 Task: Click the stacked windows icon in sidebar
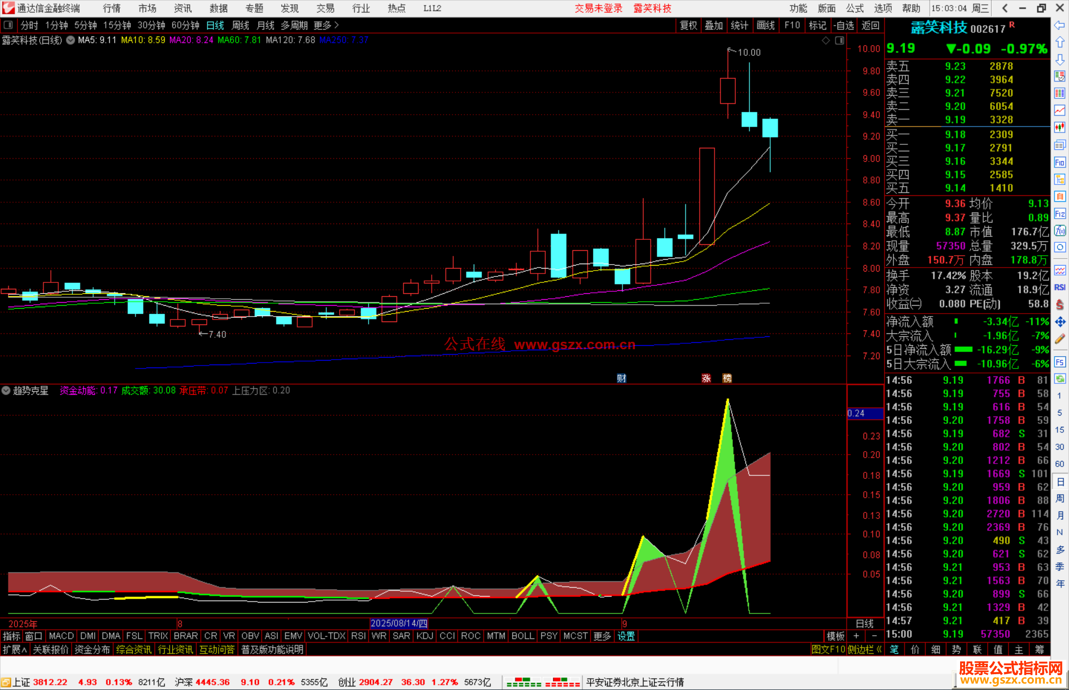click(x=1060, y=145)
